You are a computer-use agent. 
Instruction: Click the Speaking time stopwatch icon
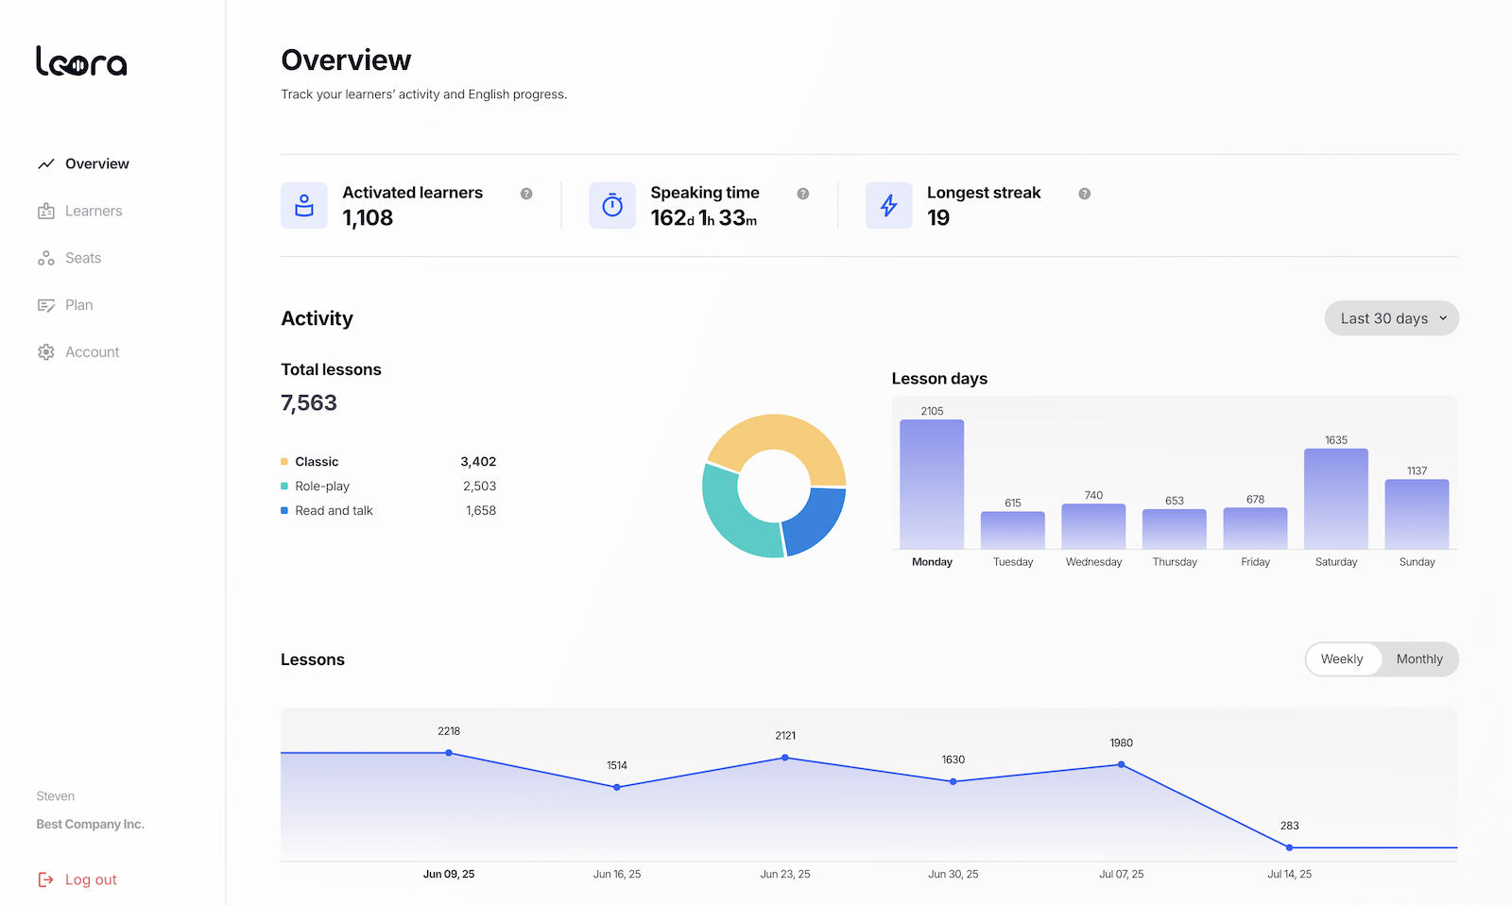coord(612,206)
